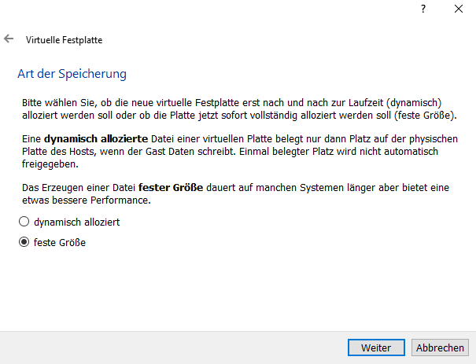Click the gray footer bar left of Weiter

(x=173, y=347)
